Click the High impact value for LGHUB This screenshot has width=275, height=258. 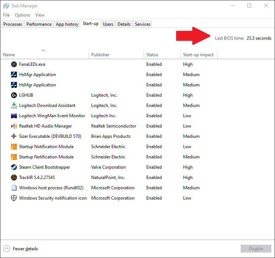188,95
